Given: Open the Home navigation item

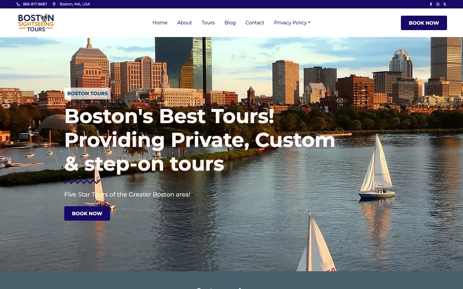Looking at the screenshot, I should click(x=160, y=23).
